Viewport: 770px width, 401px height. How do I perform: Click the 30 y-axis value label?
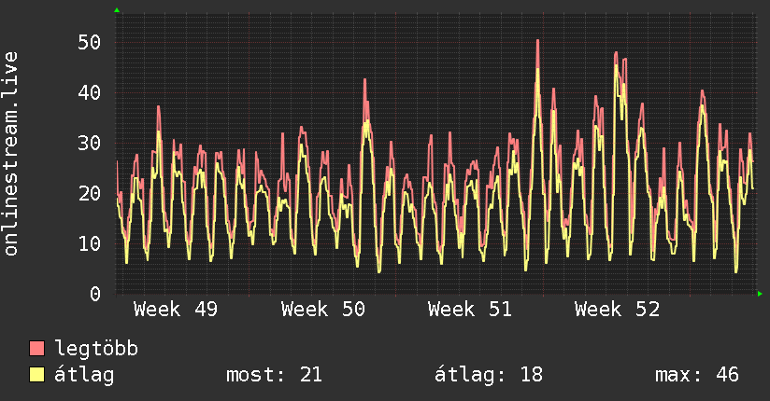89,143
